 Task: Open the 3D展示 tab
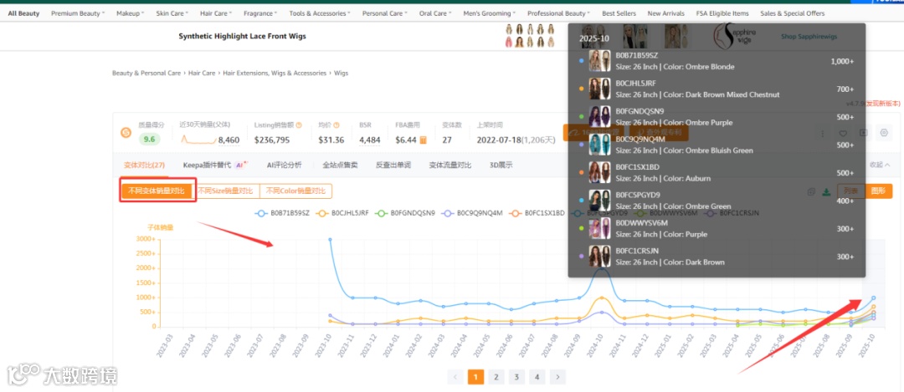click(501, 165)
